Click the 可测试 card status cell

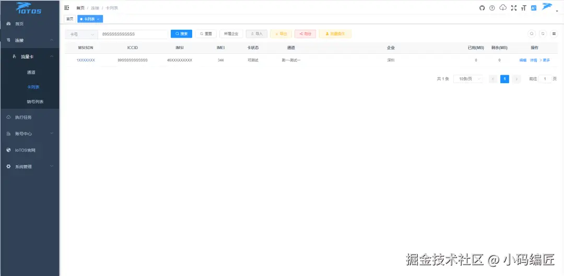pyautogui.click(x=253, y=61)
